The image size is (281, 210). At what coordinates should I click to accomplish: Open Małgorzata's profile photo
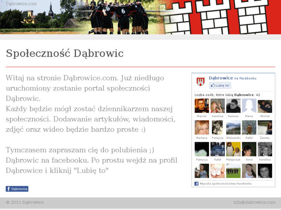pos(233,149)
